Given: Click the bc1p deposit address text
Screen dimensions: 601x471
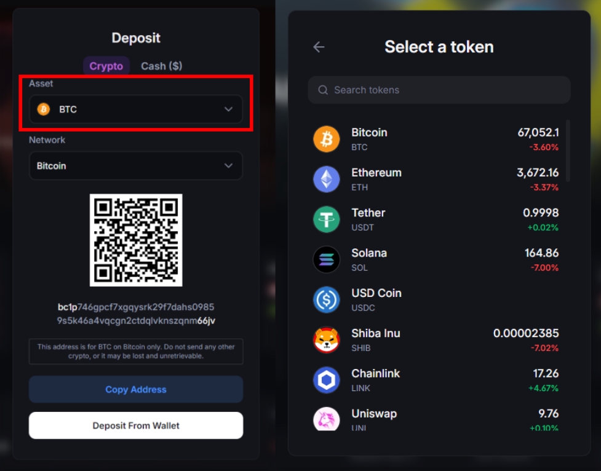Looking at the screenshot, I should tap(136, 314).
